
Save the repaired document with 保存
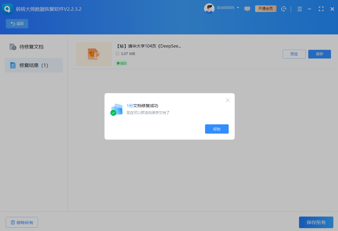click(x=319, y=54)
